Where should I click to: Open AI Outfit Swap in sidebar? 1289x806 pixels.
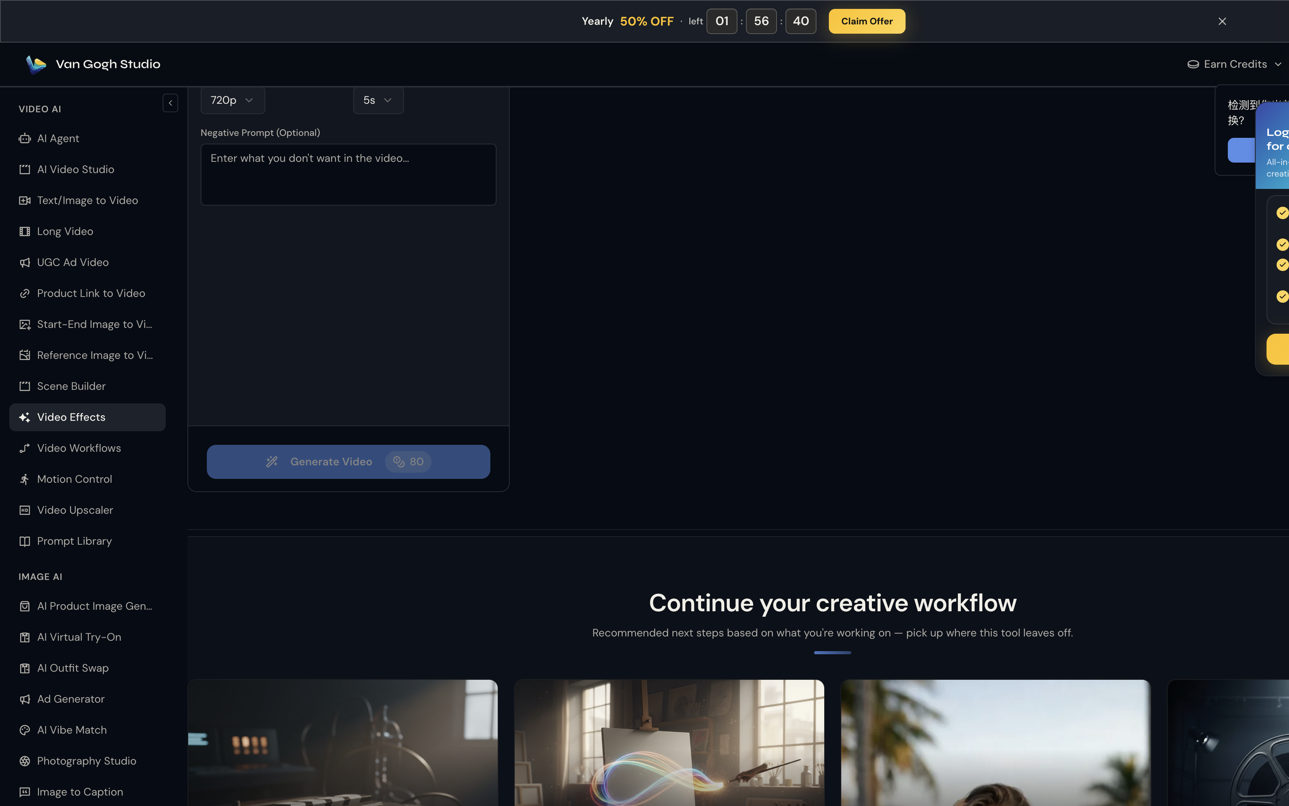88,668
